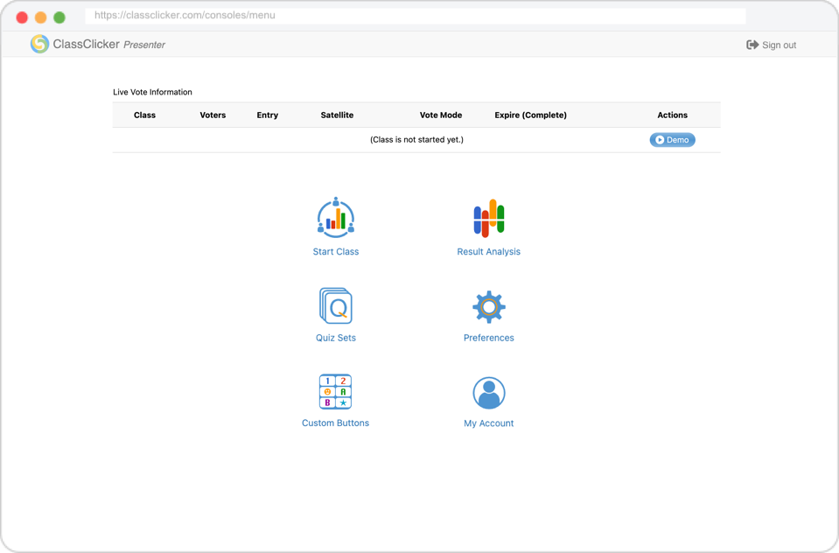Close the window with the red button
Screen dimensions: 839x553
[x=22, y=17]
